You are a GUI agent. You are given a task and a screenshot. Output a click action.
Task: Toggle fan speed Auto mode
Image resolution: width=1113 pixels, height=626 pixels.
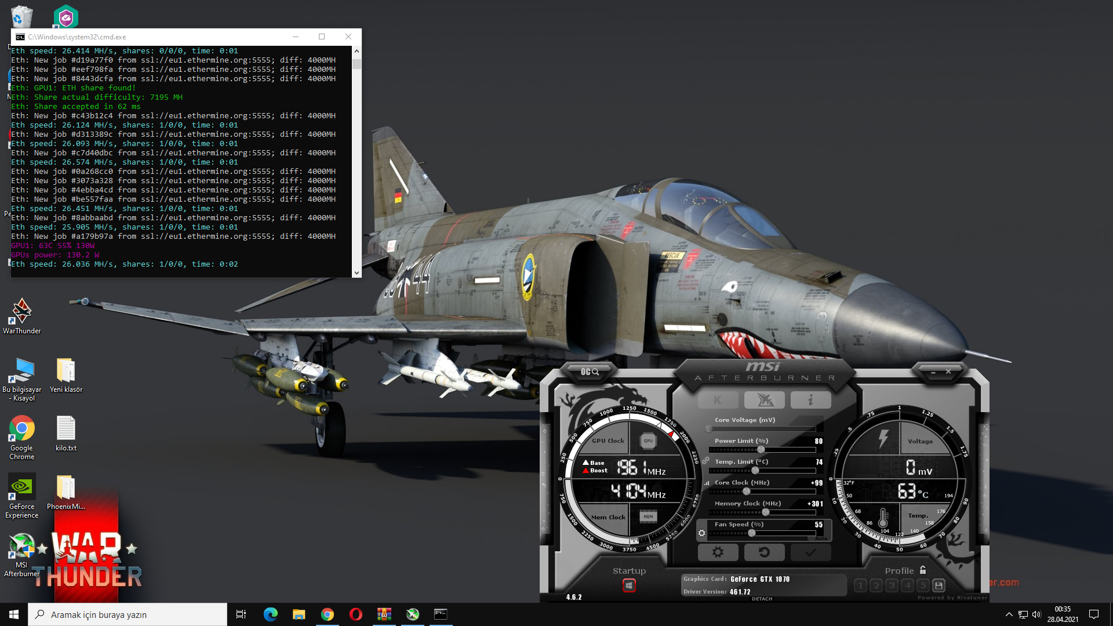coord(821,538)
